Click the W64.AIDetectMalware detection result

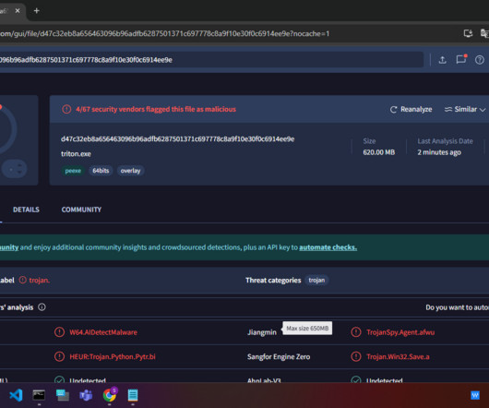tap(103, 332)
